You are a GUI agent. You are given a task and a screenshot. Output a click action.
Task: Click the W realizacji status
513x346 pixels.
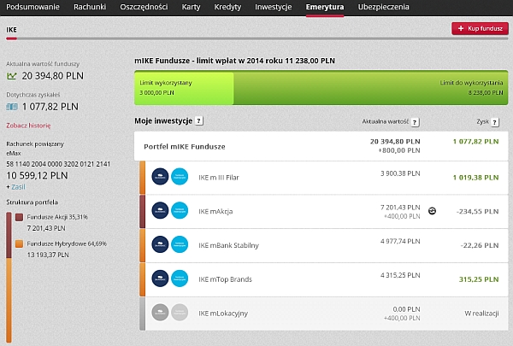pos(481,314)
